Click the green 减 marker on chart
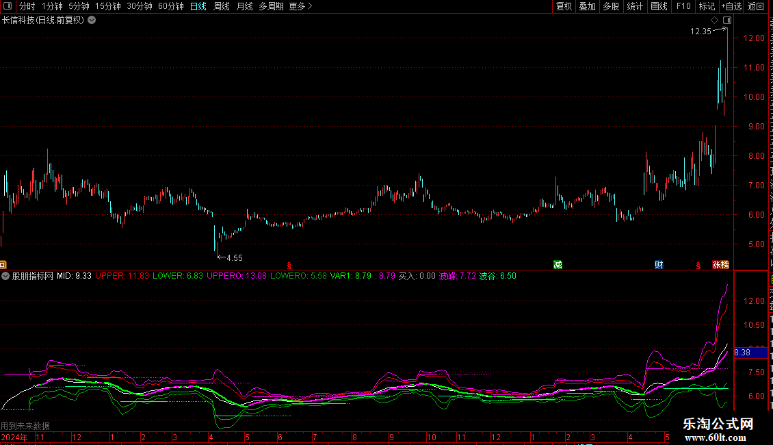The width and height of the screenshot is (773, 445). click(558, 265)
